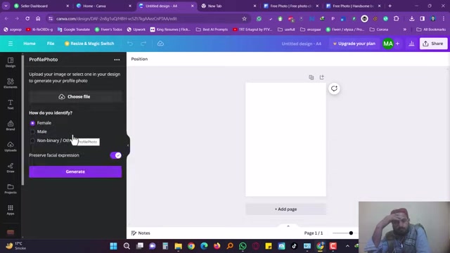Viewport: 450px width, 253px height.
Task: Toggle Preserve facial expression switch
Action: click(115, 155)
